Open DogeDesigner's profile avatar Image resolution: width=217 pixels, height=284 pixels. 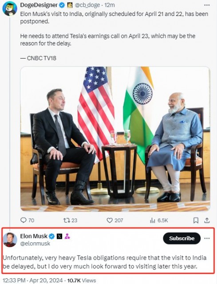tap(10, 8)
